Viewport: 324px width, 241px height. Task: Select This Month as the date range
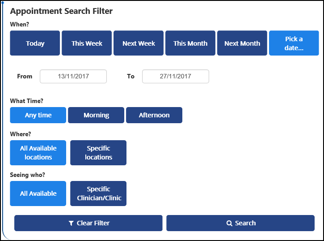click(190, 43)
